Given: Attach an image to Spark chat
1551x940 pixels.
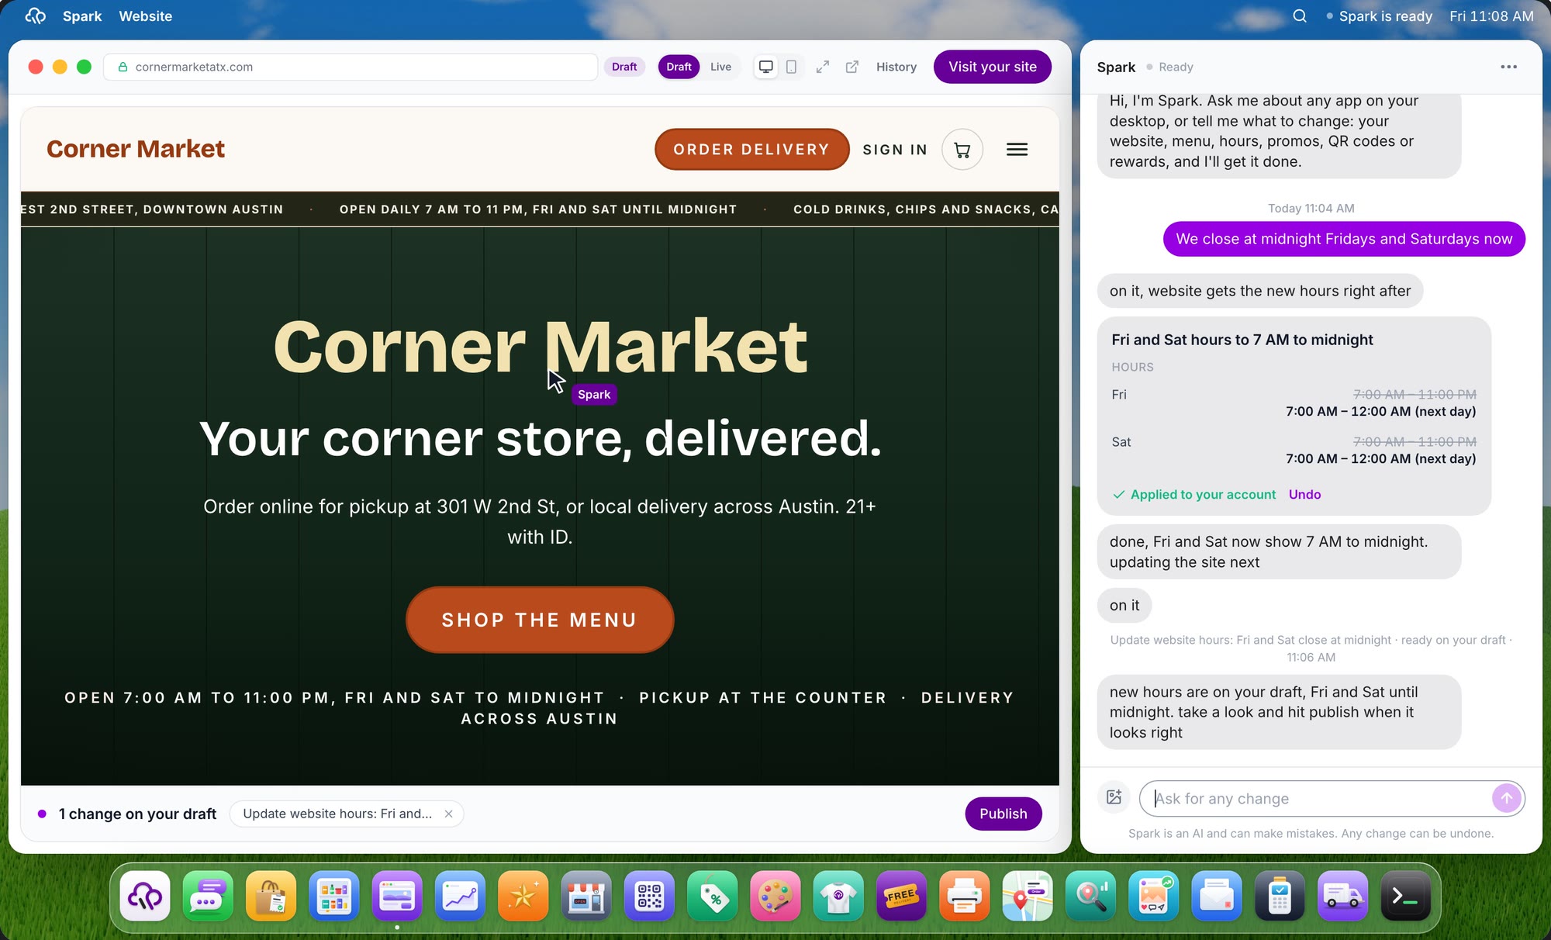Looking at the screenshot, I should tap(1114, 797).
